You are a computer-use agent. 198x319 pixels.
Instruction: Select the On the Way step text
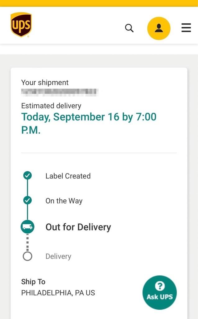pos(64,201)
